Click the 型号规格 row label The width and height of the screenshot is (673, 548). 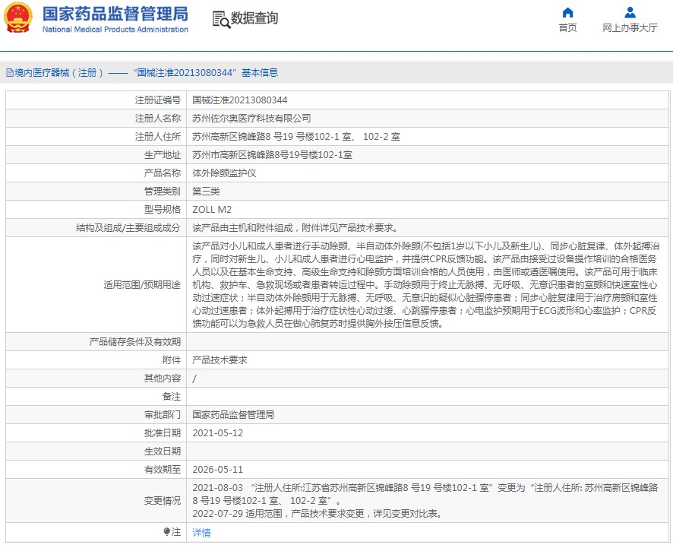click(x=163, y=210)
